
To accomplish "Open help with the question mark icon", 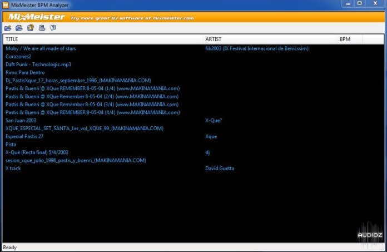I will [53, 28].
